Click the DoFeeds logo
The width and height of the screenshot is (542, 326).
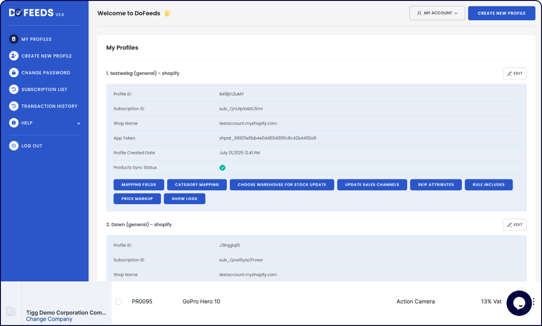pyautogui.click(x=36, y=13)
